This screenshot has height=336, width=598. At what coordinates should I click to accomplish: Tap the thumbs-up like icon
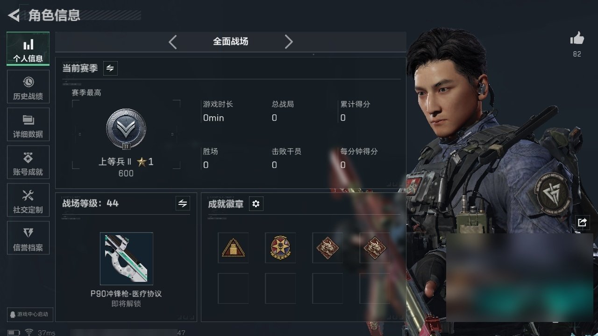click(577, 39)
